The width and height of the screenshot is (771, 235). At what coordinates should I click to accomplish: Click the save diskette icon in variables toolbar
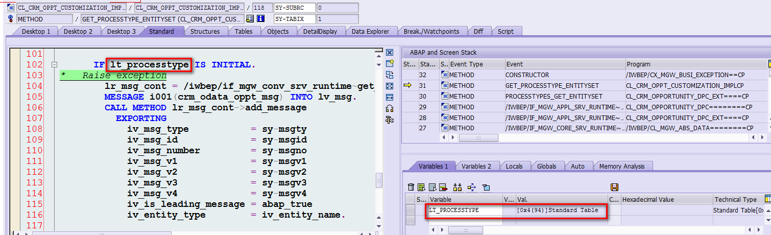(614, 187)
